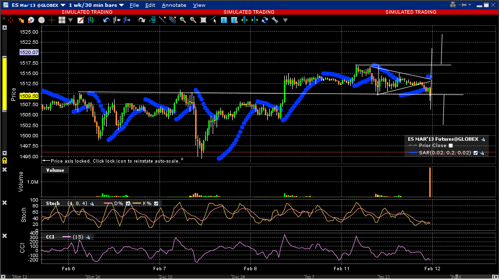
Task: Close the toolbar with small x
Action: [4, 19]
